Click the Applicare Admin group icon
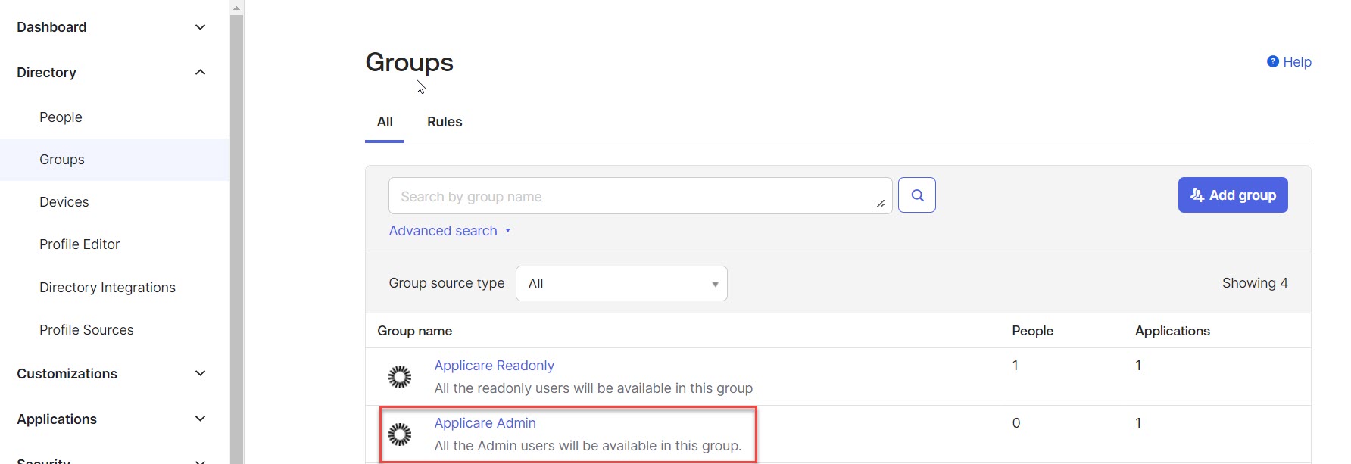 400,434
